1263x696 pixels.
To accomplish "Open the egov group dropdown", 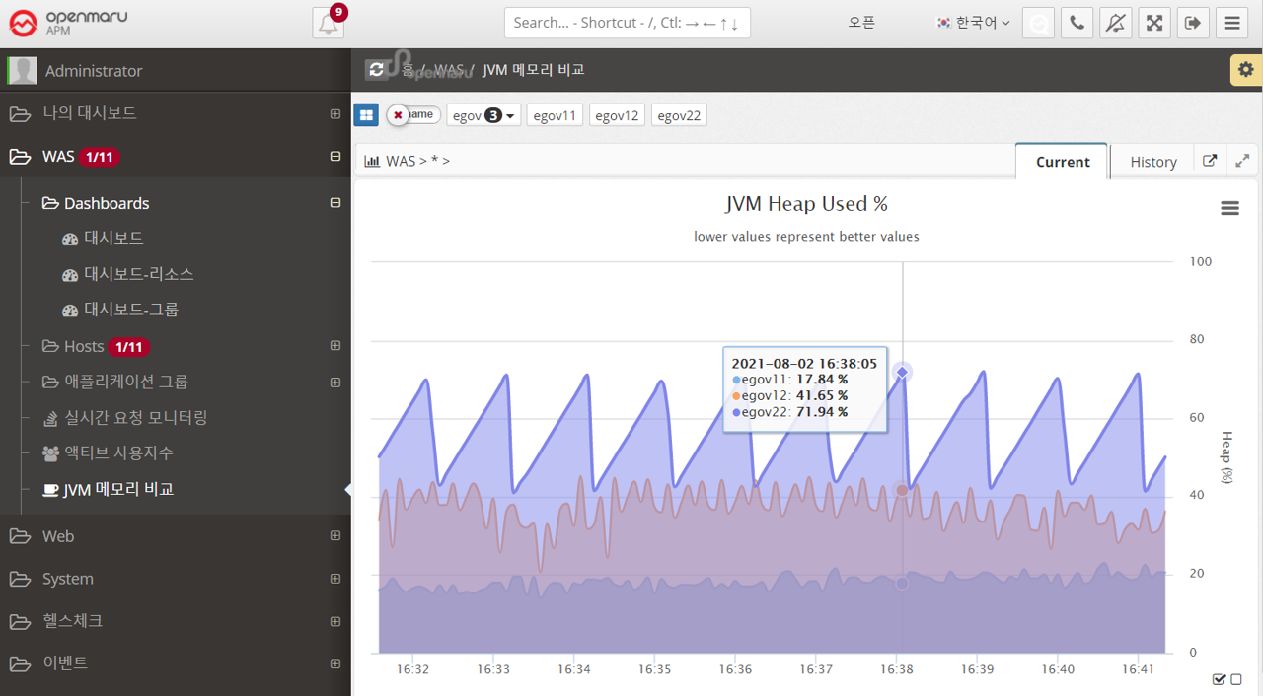I will [483, 115].
